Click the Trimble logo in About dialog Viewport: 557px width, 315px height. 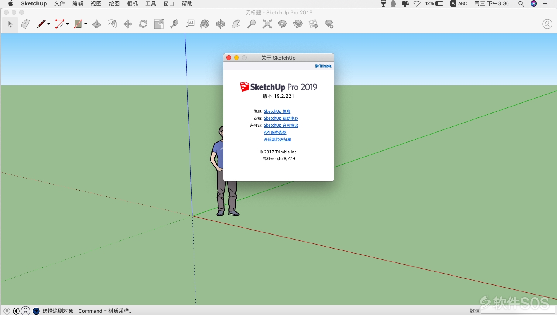click(x=324, y=66)
